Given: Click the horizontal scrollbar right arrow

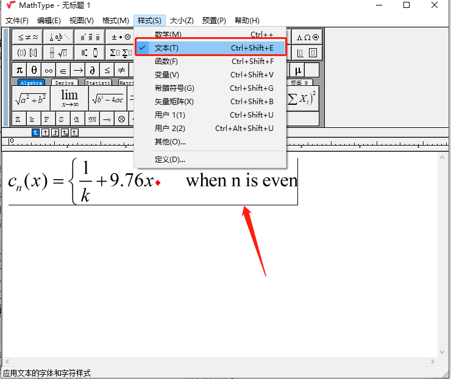Looking at the screenshot, I should (x=432, y=362).
